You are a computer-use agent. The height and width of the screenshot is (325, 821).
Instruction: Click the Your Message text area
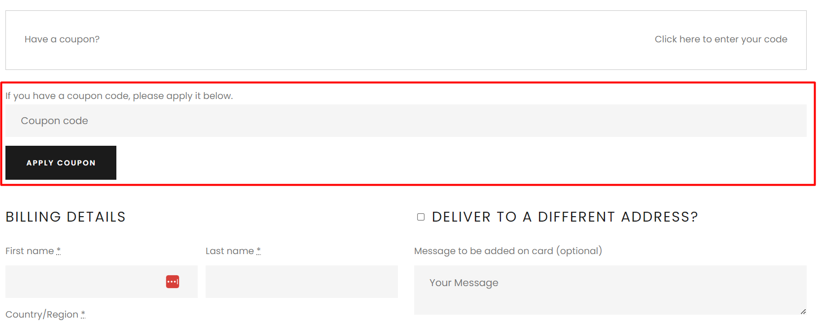coord(609,290)
